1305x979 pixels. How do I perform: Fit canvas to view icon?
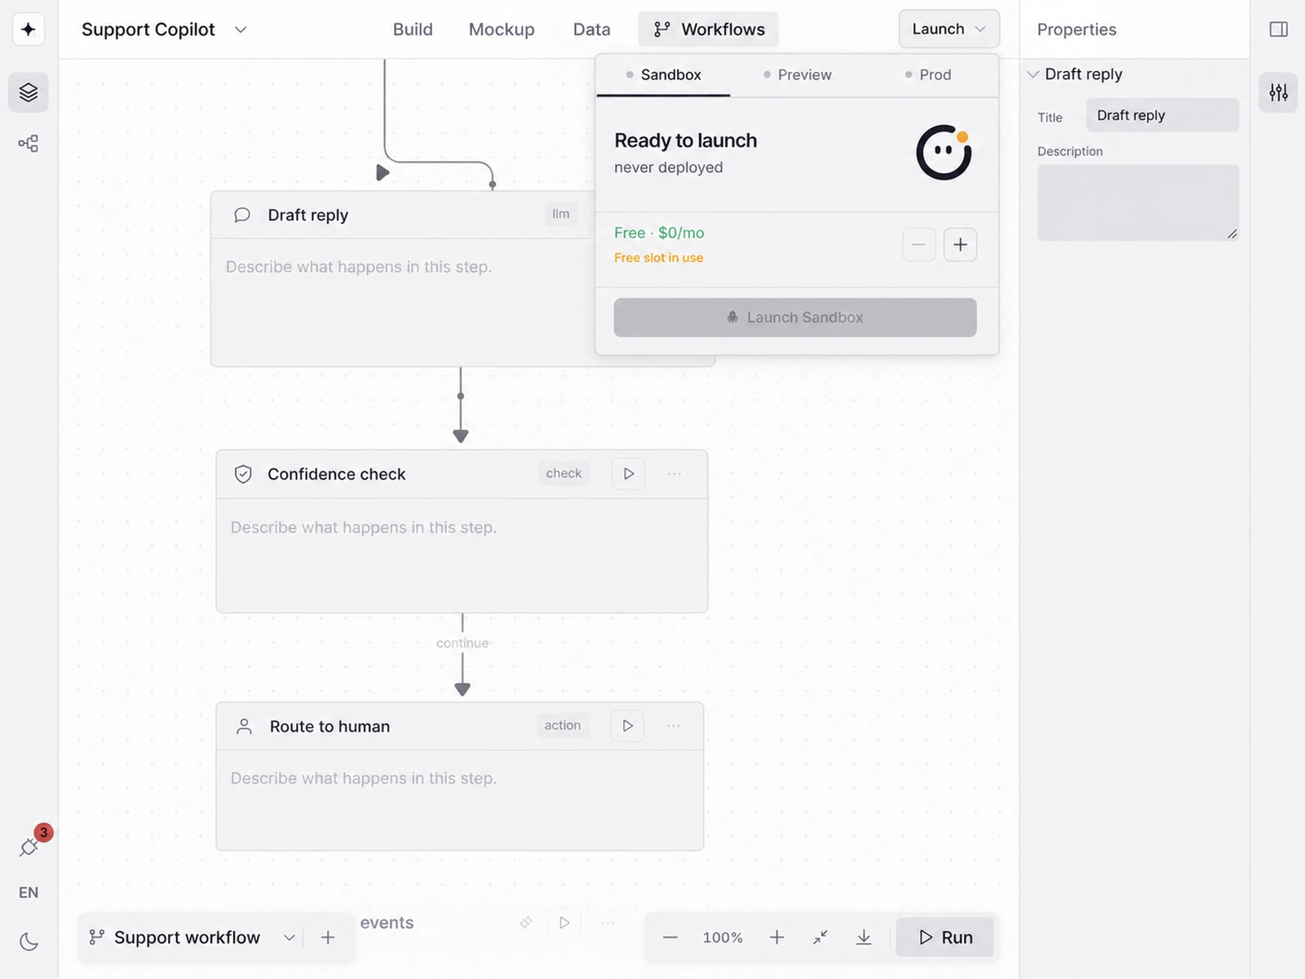click(x=821, y=937)
